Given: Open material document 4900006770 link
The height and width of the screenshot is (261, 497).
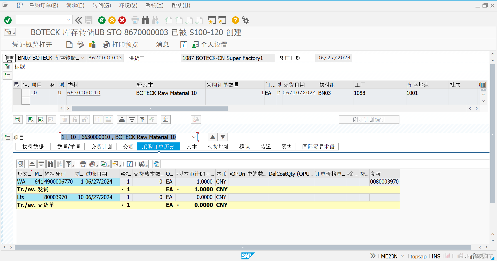Looking at the screenshot, I should pos(59,182).
